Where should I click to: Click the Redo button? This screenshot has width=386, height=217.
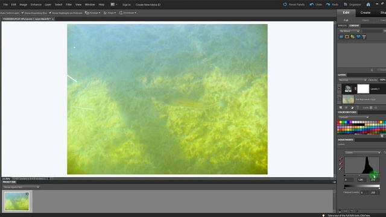point(332,4)
